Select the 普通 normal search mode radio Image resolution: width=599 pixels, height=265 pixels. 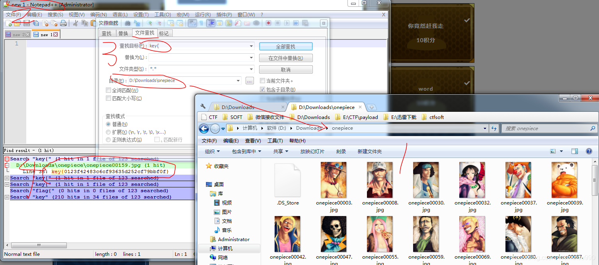point(108,124)
